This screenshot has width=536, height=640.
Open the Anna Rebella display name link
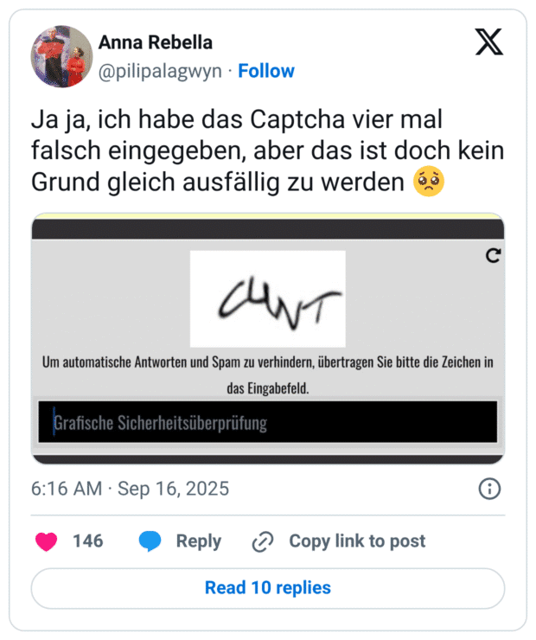pos(156,42)
